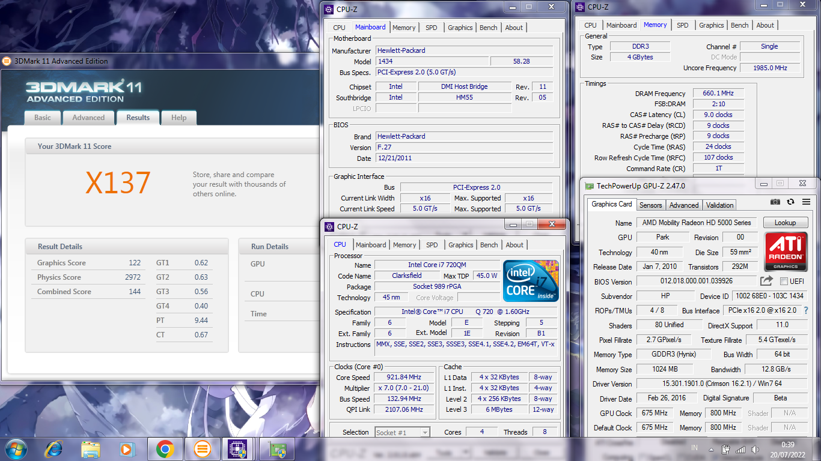Click the GPU-Z BIOS Version number field

click(x=697, y=281)
